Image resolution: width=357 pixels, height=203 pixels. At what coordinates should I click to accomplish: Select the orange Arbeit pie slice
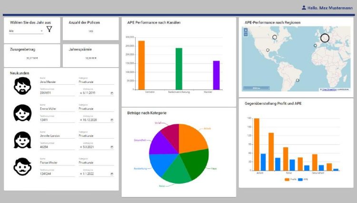click(193, 138)
